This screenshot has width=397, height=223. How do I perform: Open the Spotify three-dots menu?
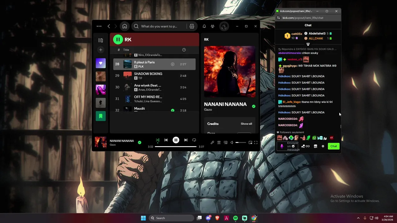click(99, 26)
